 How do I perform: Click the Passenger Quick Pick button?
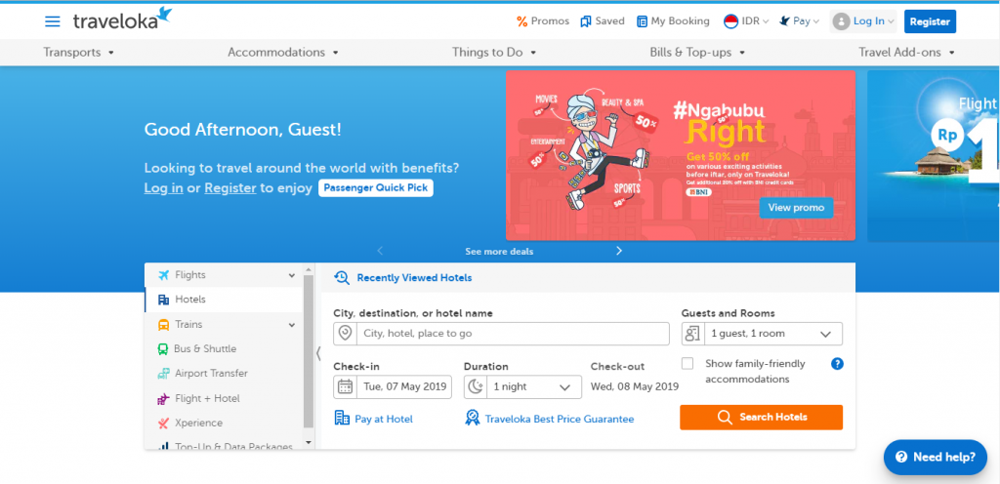(x=376, y=188)
